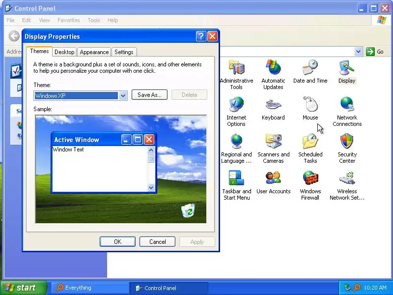The image size is (393, 295).
Task: Click the theme sample preview image
Action: pos(121,169)
